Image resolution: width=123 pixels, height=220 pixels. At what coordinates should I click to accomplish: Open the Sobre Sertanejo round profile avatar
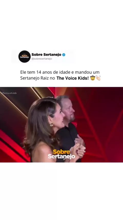(24, 56)
